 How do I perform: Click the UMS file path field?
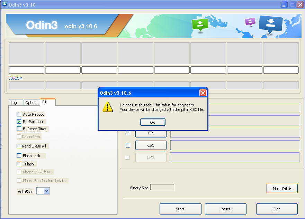click(x=235, y=157)
